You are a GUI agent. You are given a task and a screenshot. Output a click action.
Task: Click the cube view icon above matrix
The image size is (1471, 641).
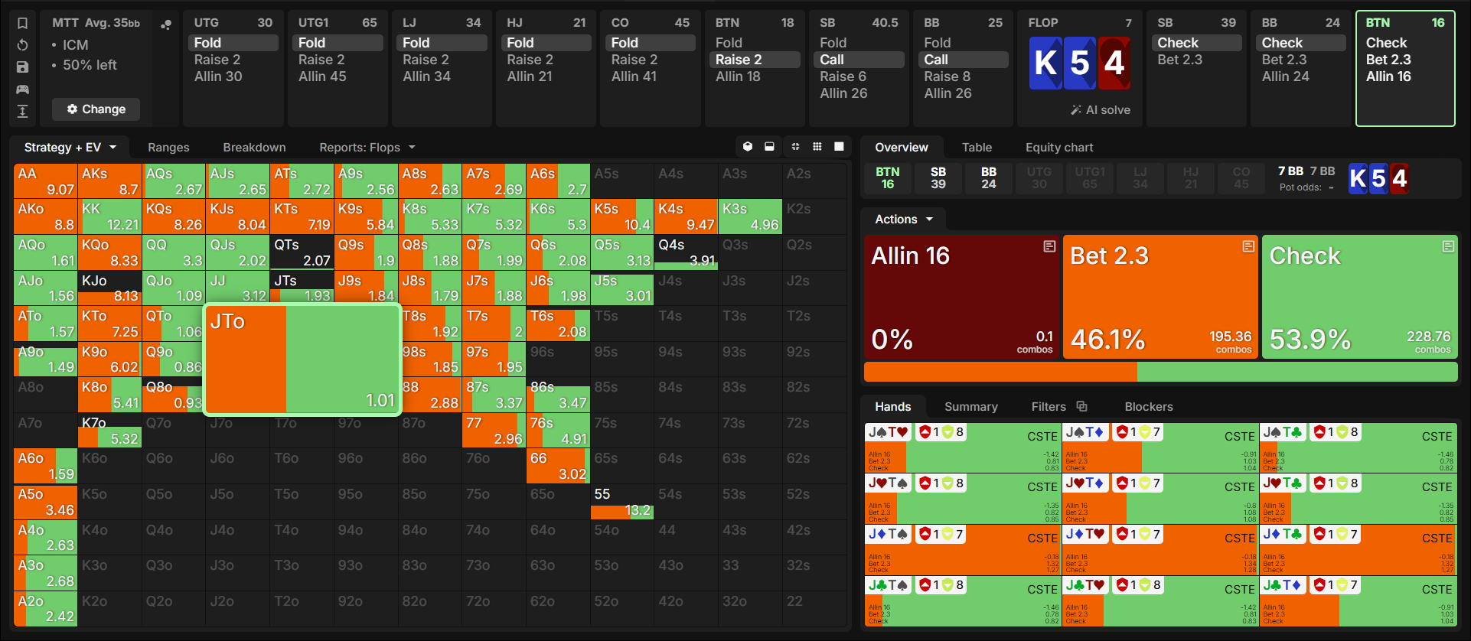click(x=748, y=147)
